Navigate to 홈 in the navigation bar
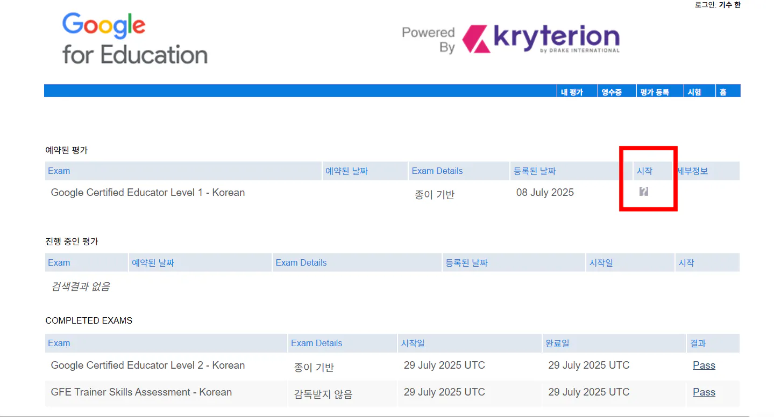Viewport: 774px width, 417px height. [x=723, y=92]
